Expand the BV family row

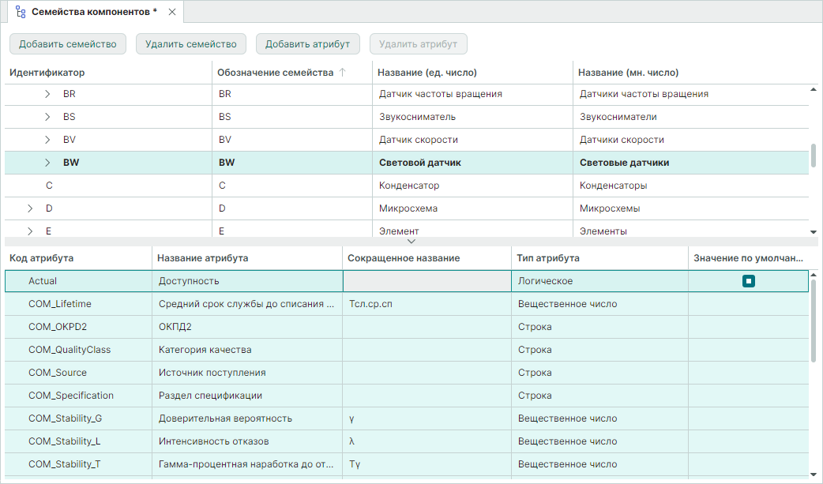[47, 140]
